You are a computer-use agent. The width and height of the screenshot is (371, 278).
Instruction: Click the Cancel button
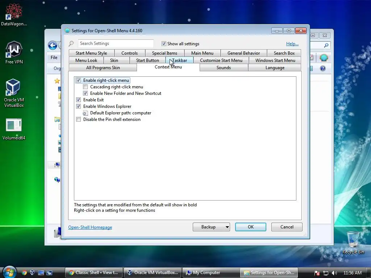[x=287, y=227]
